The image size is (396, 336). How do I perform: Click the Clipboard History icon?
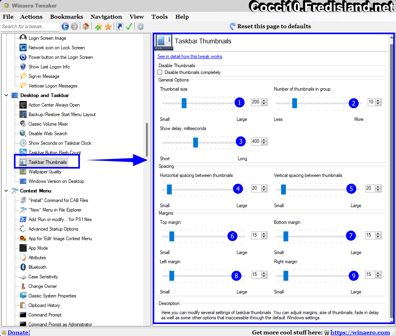coord(23,305)
